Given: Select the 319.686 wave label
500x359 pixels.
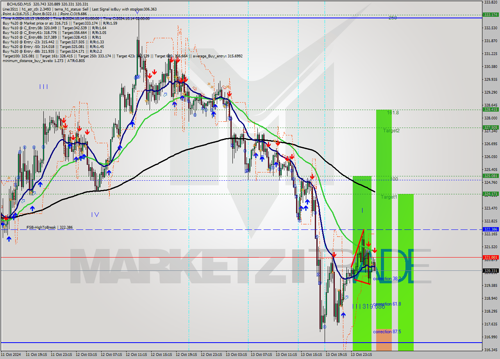Looking at the screenshot, I should tap(369, 307).
